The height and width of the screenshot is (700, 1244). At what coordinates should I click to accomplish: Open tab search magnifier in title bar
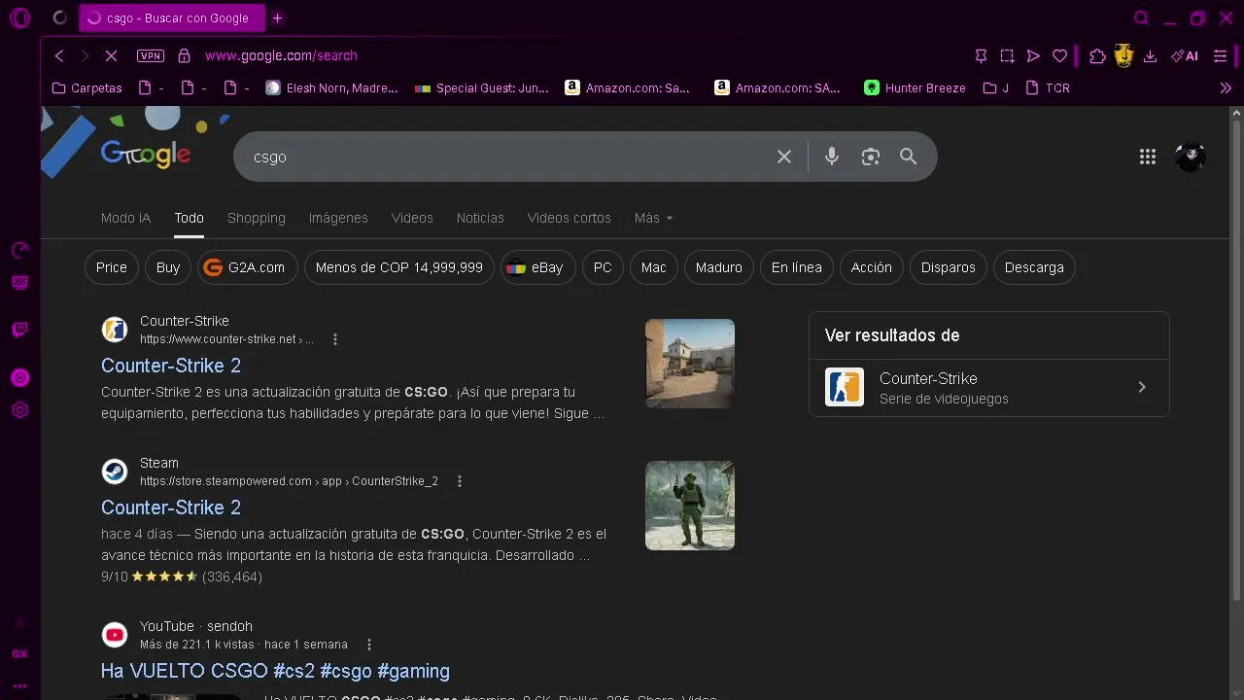tap(1141, 17)
